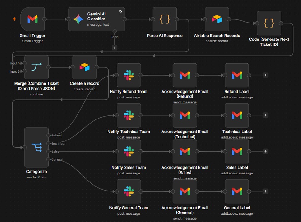Image resolution: width=301 pixels, height=222 pixels.
Task: Click the 'General Label' label text
Action: 237,208
